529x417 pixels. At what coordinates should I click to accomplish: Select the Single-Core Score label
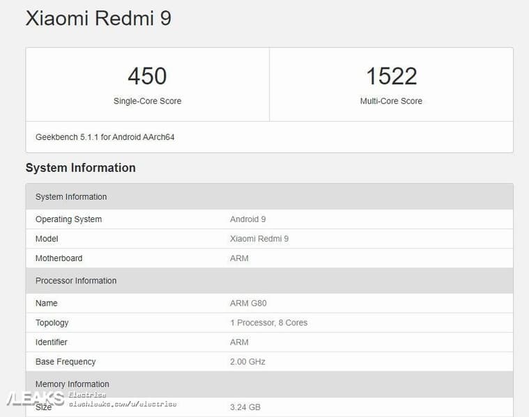click(x=147, y=101)
